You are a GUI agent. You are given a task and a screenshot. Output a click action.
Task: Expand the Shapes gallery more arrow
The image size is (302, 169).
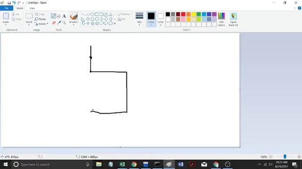click(x=115, y=23)
